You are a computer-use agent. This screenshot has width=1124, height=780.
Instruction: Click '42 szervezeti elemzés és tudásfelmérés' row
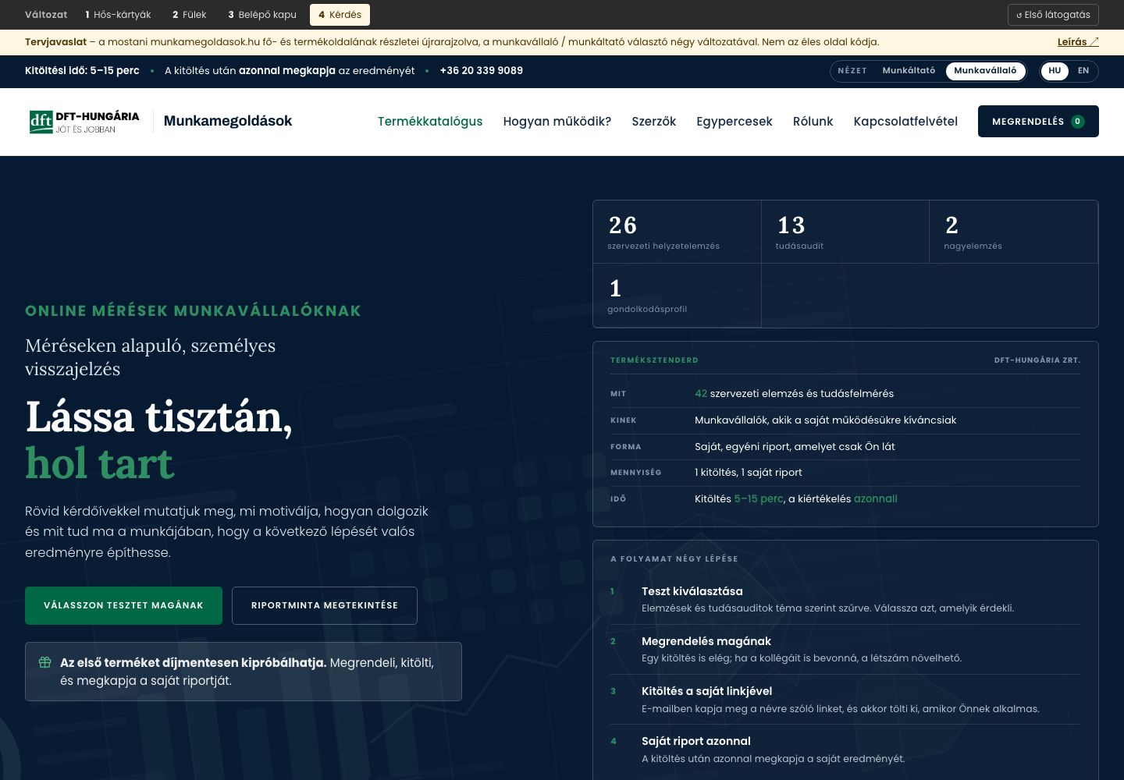845,394
